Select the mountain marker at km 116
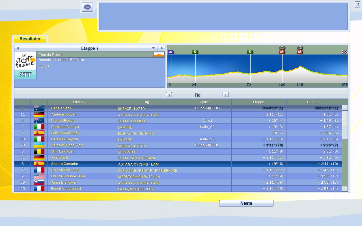The width and height of the screenshot is (362, 226). tap(300, 50)
